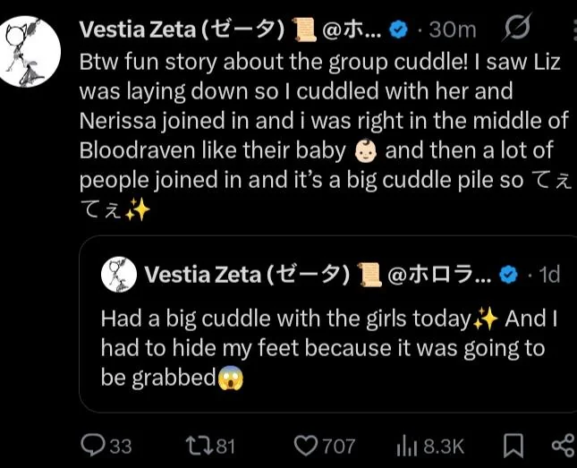The width and height of the screenshot is (577, 468).
Task: Click the share icon
Action: tap(562, 445)
